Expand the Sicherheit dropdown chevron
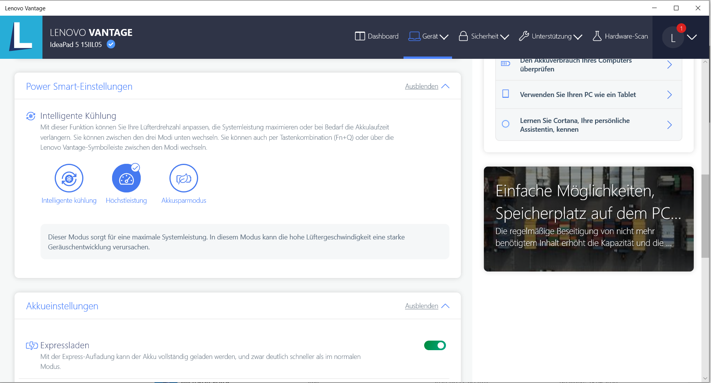The image size is (711, 383). click(x=504, y=37)
